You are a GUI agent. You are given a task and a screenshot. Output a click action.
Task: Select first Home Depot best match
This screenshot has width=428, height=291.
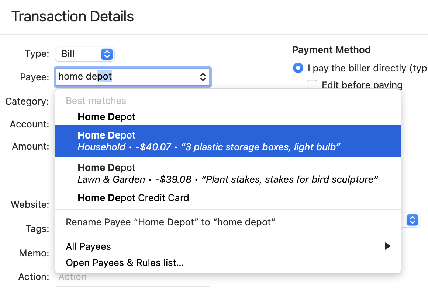(228, 117)
